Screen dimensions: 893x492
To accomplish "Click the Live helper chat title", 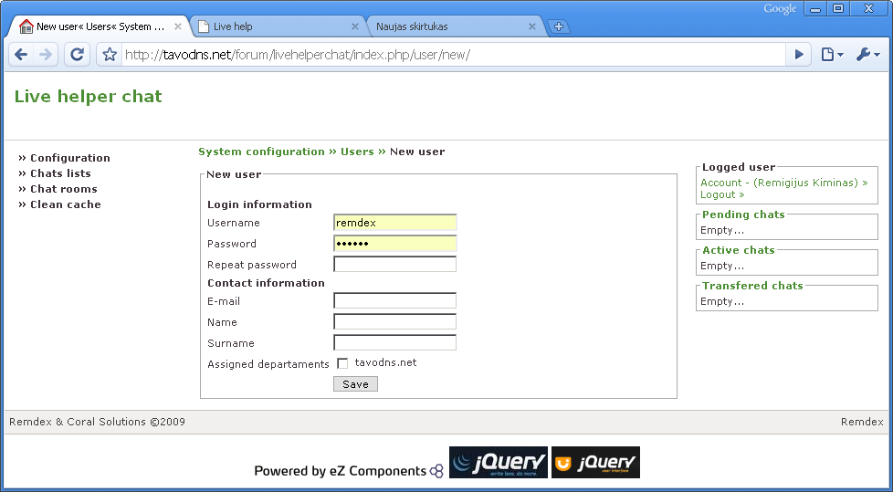I will point(89,96).
